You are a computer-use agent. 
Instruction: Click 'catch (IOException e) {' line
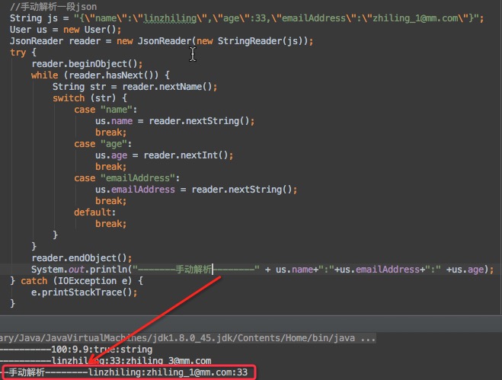[x=82, y=281]
